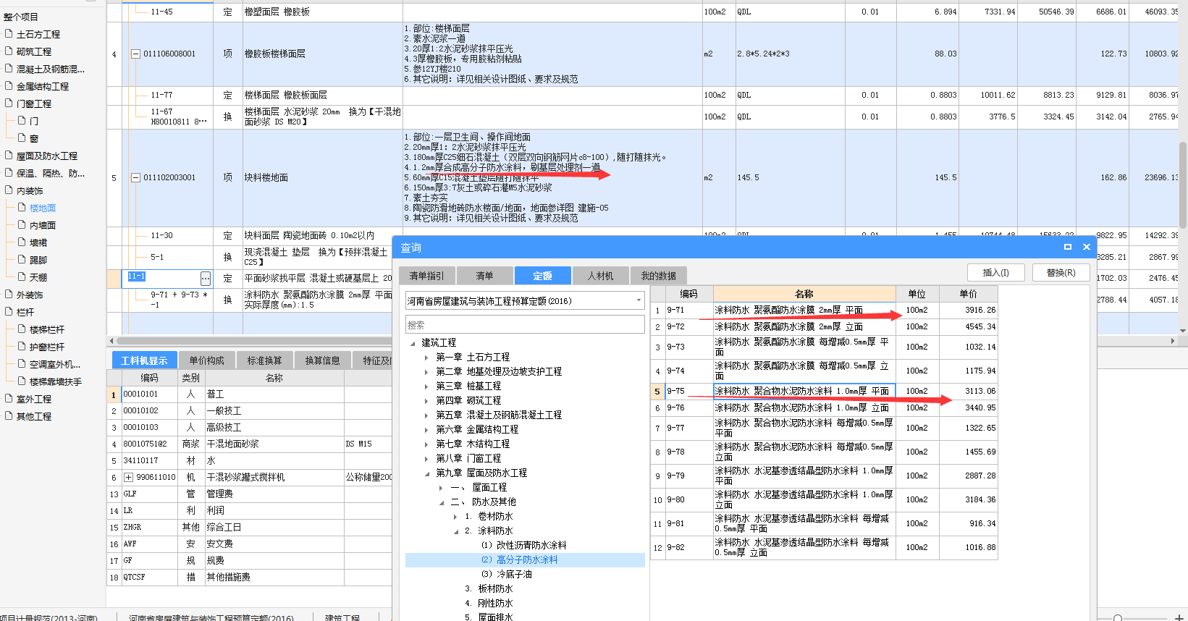Viewport: 1188px width, 621px height.
Task: Expand 第一章 土石方工程 node
Action: pyautogui.click(x=426, y=357)
